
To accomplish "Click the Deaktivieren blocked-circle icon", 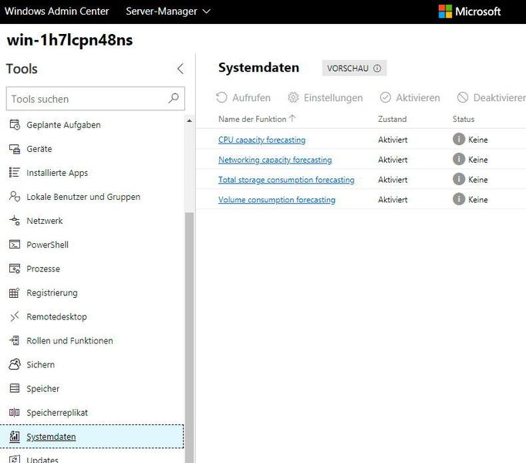I will click(463, 97).
